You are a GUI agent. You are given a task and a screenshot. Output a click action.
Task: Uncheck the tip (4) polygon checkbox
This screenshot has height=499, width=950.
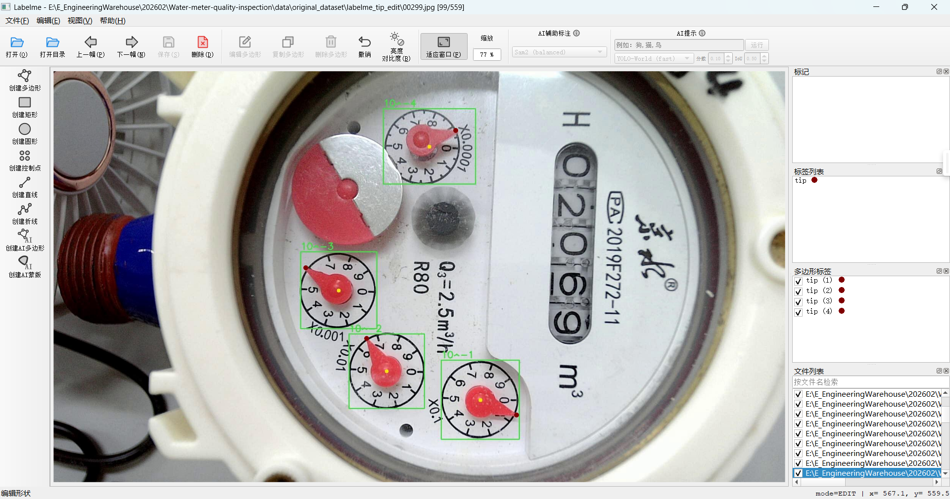tap(798, 312)
